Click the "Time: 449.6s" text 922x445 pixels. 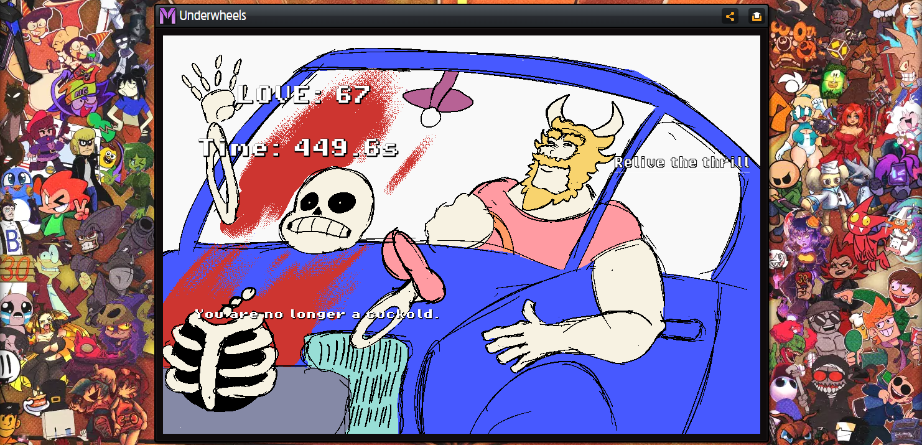pyautogui.click(x=298, y=148)
